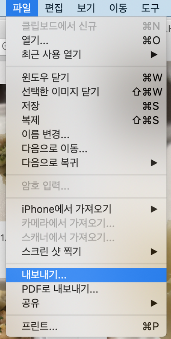
Task: Click 저장 to save the image
Action: coord(86,106)
